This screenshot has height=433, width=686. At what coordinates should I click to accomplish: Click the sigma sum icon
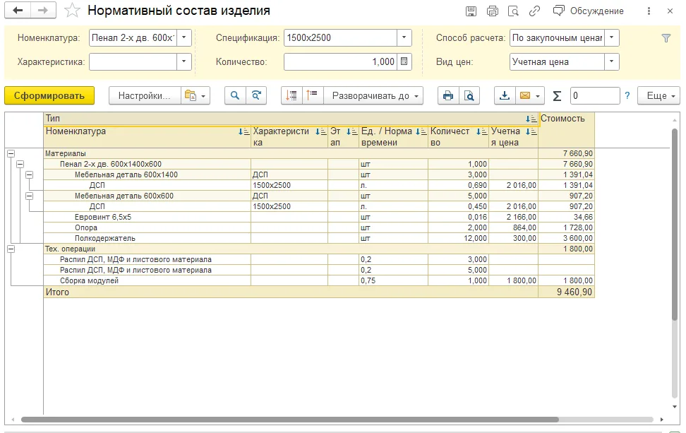(557, 96)
